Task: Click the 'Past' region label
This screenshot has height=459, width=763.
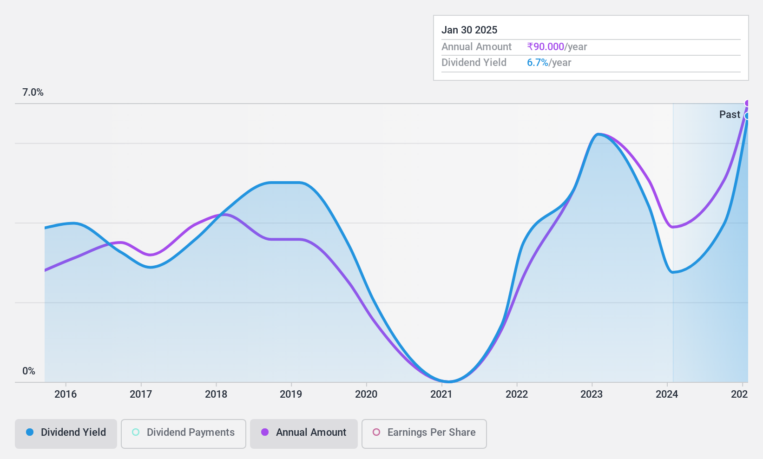Action: 730,115
